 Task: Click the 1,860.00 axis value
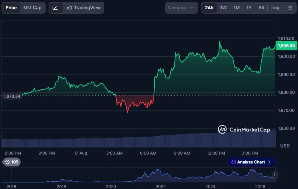pos(286,128)
